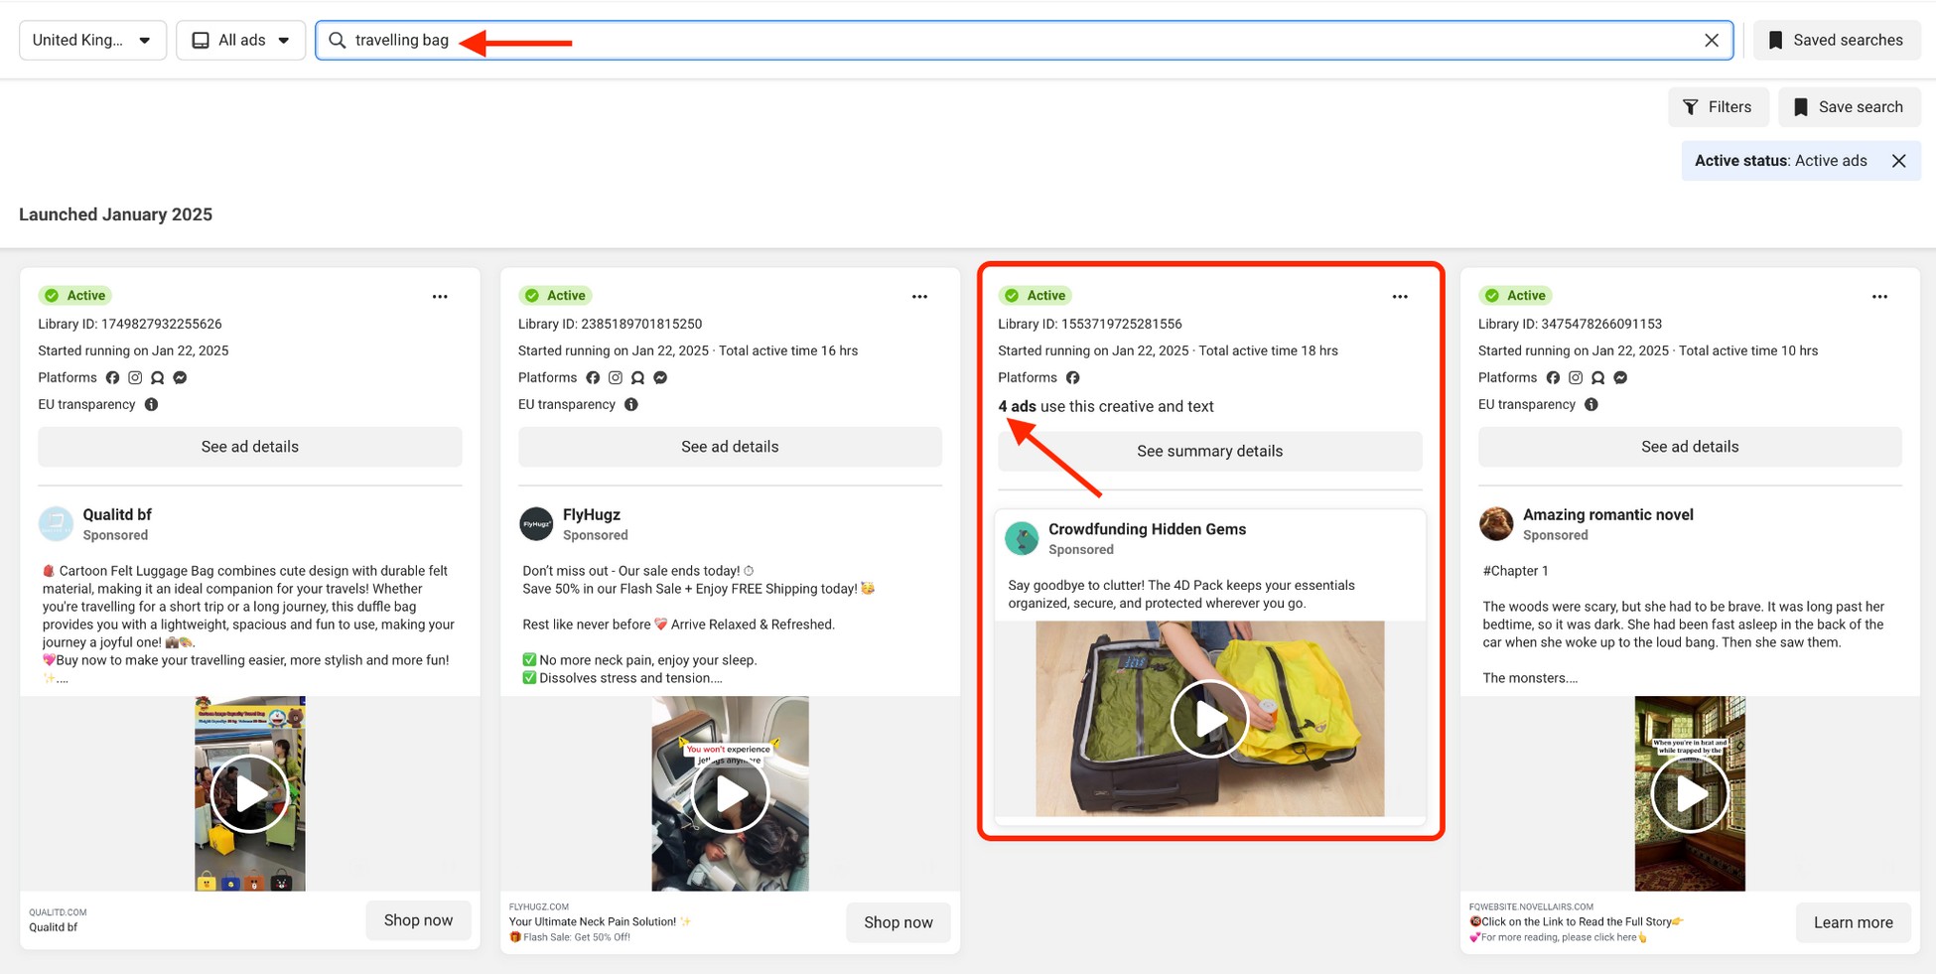This screenshot has width=1936, height=974.
Task: Play the 4D Pack suitcase video
Action: 1209,719
